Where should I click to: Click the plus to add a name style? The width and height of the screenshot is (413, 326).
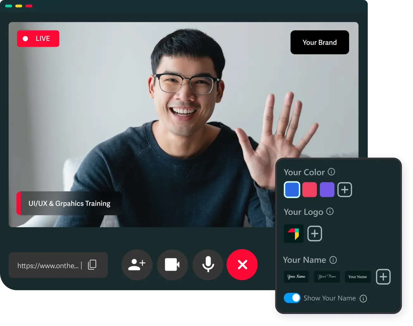[x=383, y=277]
